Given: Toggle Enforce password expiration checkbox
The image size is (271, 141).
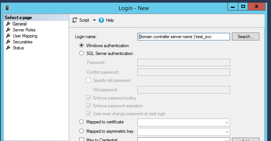Looking at the screenshot, I should 88,106.
